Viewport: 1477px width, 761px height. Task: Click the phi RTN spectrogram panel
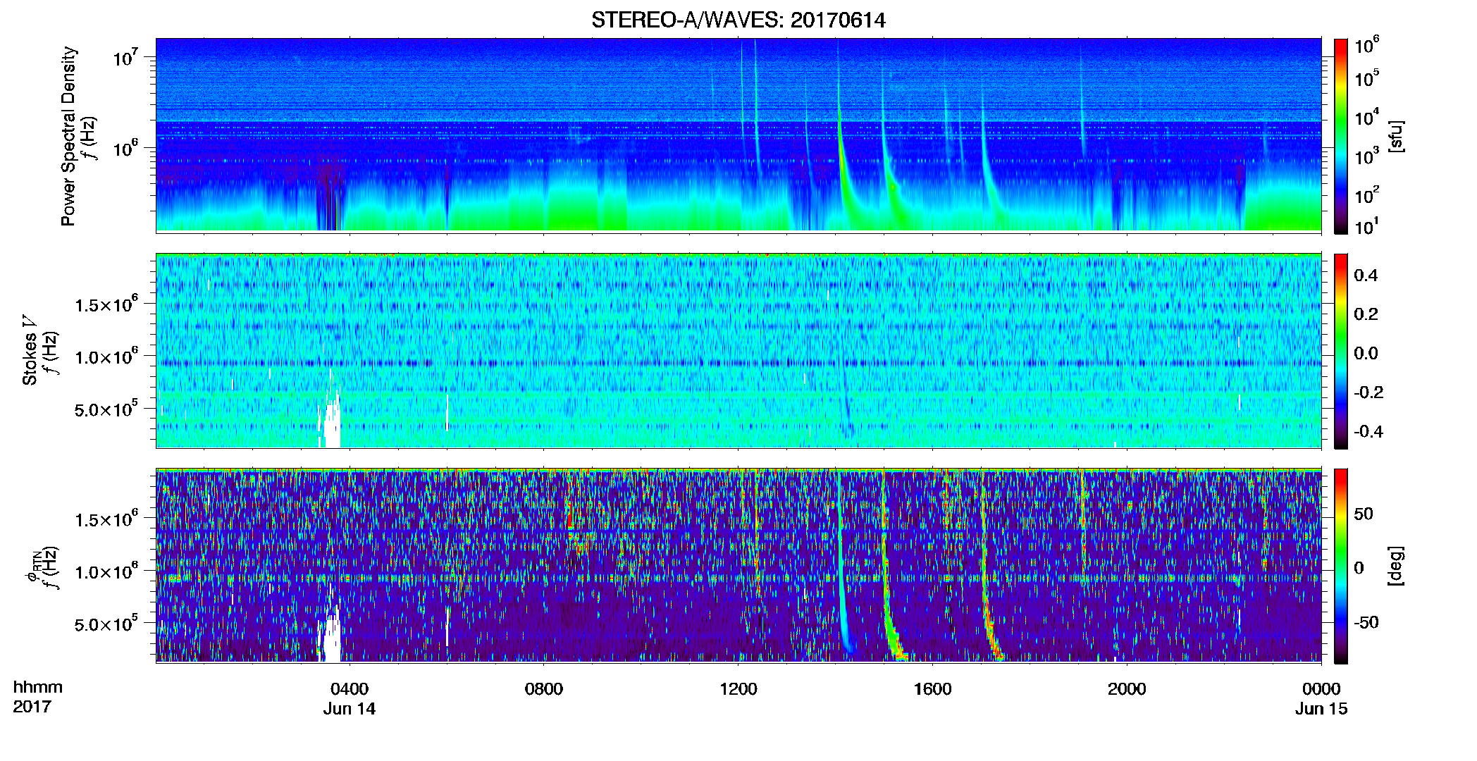click(738, 565)
